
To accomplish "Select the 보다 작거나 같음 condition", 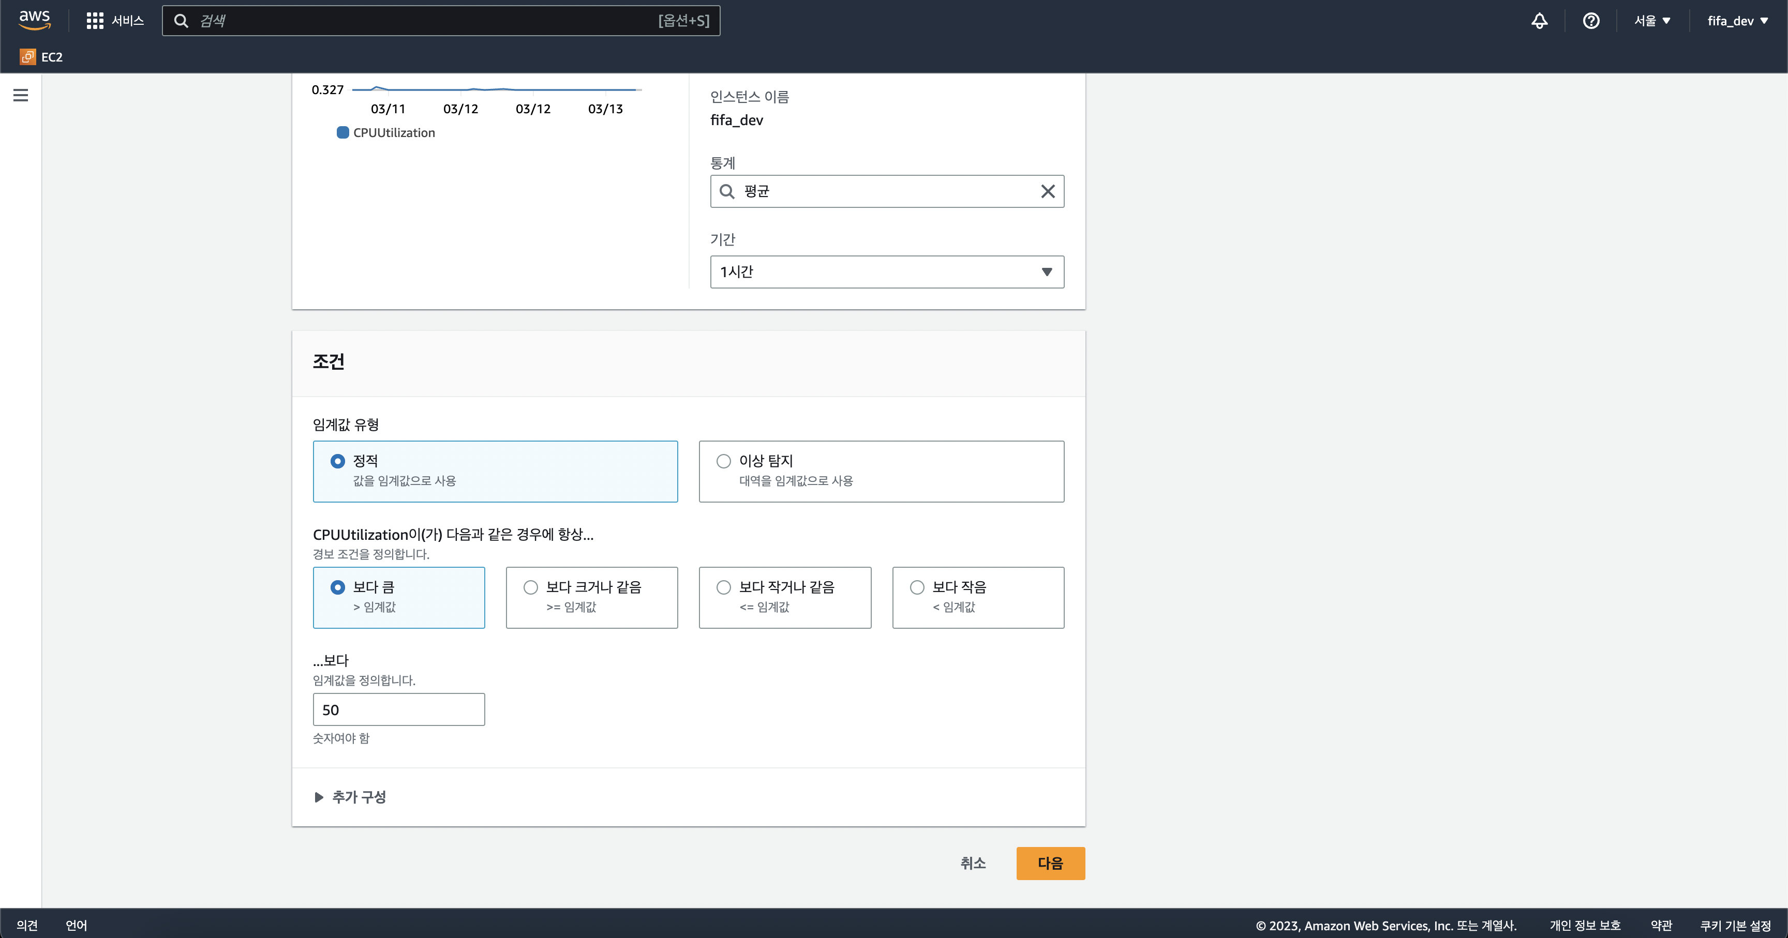I will pos(724,587).
